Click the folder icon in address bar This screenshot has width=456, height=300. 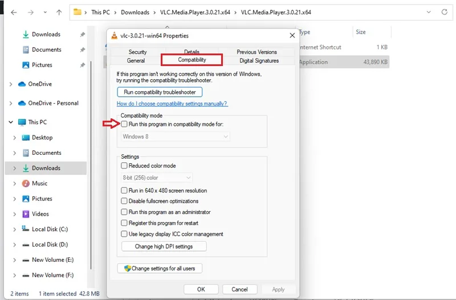tap(78, 12)
